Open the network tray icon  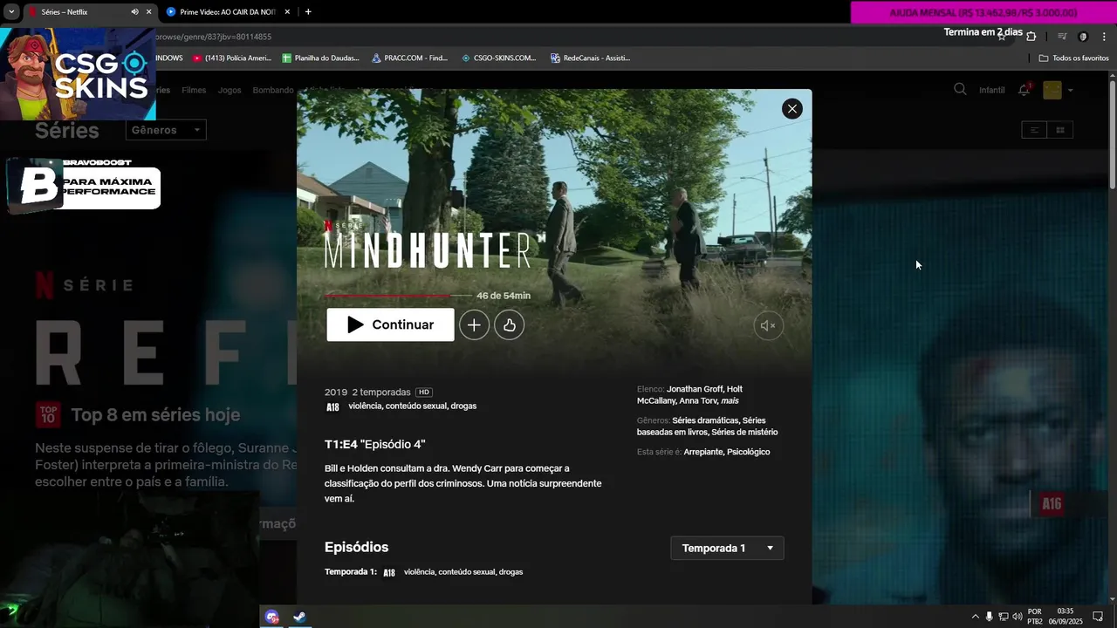(1004, 617)
